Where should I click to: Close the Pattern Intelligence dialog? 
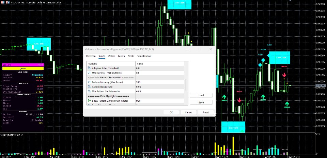point(211,49)
